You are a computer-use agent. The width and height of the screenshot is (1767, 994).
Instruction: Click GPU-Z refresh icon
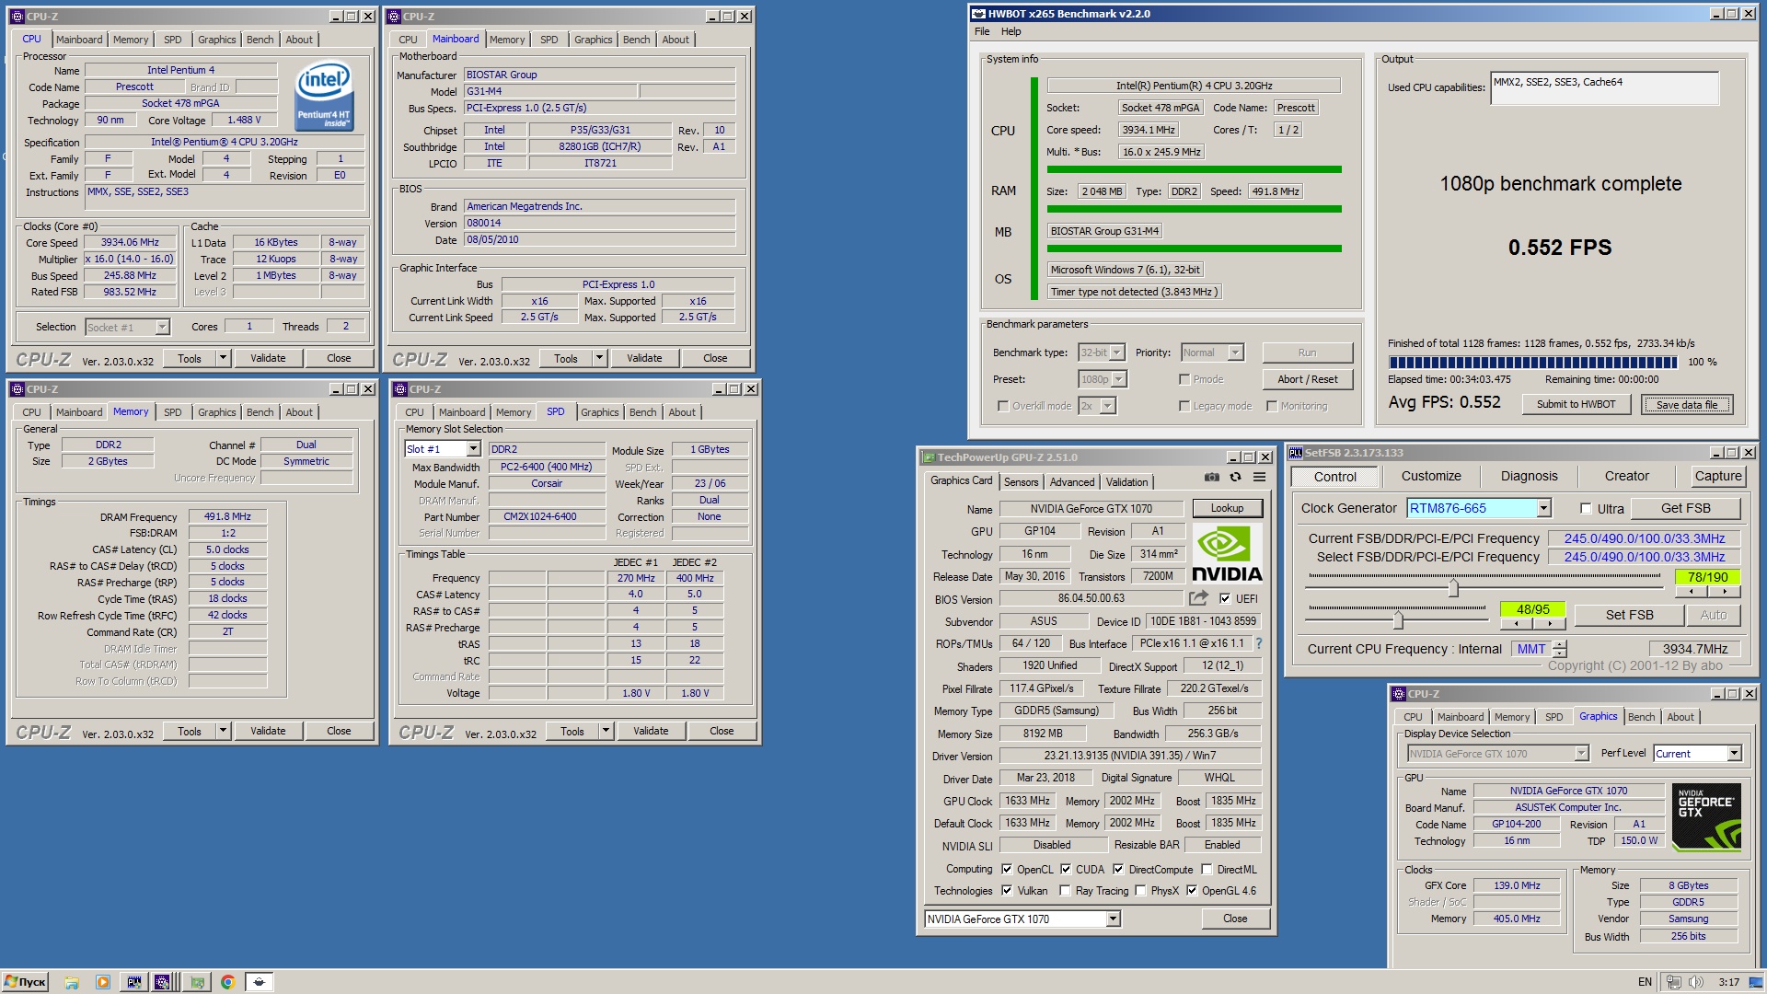click(1235, 477)
